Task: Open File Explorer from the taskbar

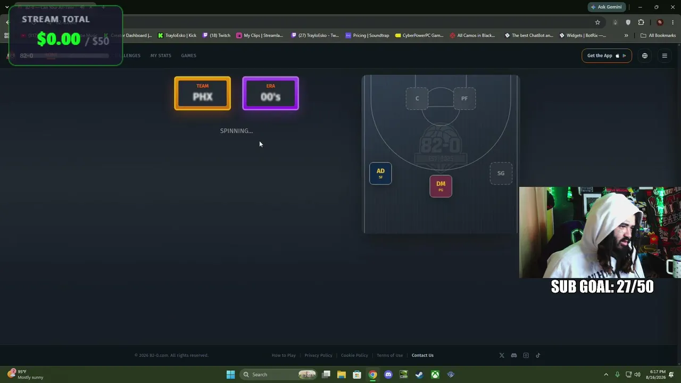Action: click(342, 374)
